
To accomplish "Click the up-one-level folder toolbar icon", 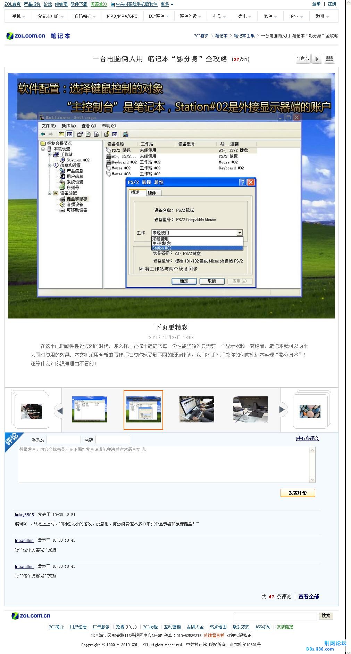I will (x=61, y=134).
